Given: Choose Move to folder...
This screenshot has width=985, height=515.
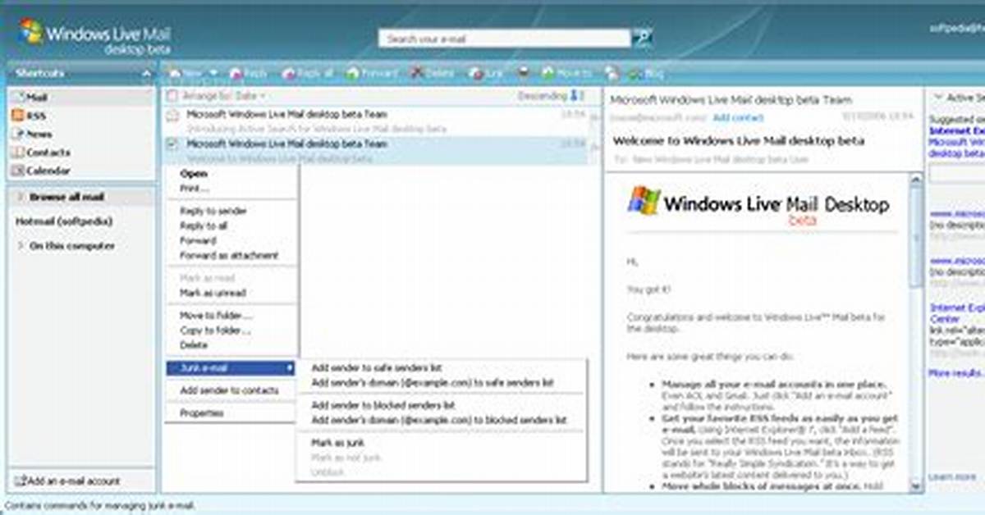Looking at the screenshot, I should point(216,316).
